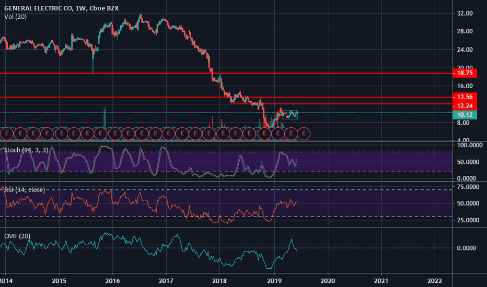This screenshot has width=487, height=287.
Task: Click the 75.0000 RSI scale value
Action: pos(468,187)
